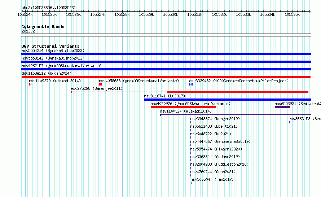Click the blue marker under nsv3065047

[x=191, y=183]
